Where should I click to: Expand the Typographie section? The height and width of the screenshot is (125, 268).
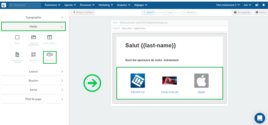click(x=33, y=17)
